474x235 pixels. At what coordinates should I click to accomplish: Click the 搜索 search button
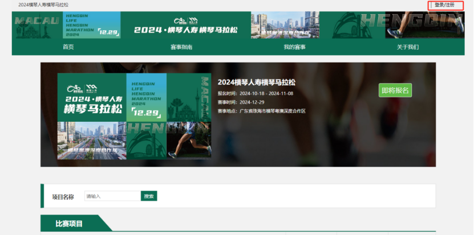click(x=149, y=196)
